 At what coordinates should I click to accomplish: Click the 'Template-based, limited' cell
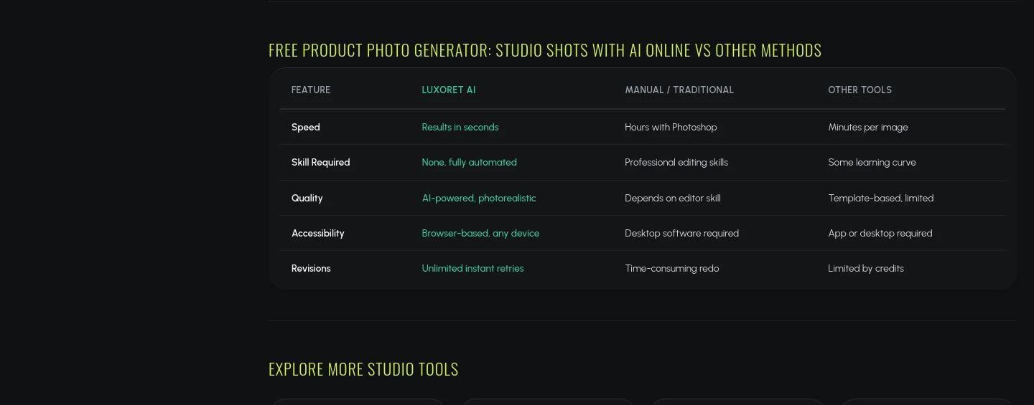(881, 198)
